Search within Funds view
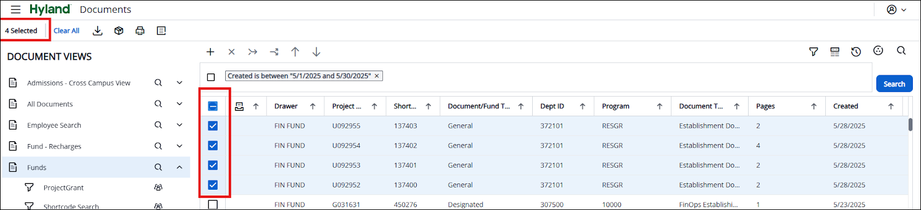Image resolution: width=921 pixels, height=210 pixels. (158, 167)
